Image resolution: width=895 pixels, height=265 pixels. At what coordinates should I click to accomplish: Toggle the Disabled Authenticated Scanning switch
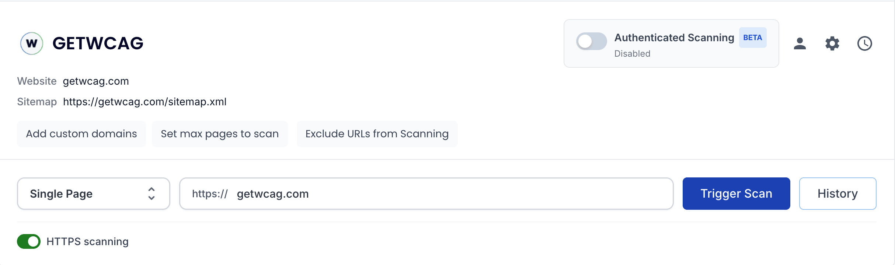click(x=591, y=42)
